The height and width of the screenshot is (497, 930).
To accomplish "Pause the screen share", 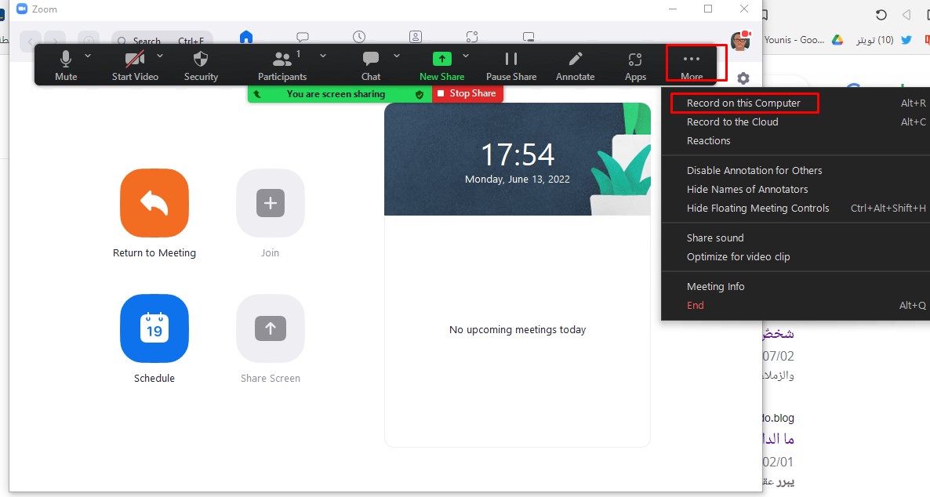I will click(511, 60).
